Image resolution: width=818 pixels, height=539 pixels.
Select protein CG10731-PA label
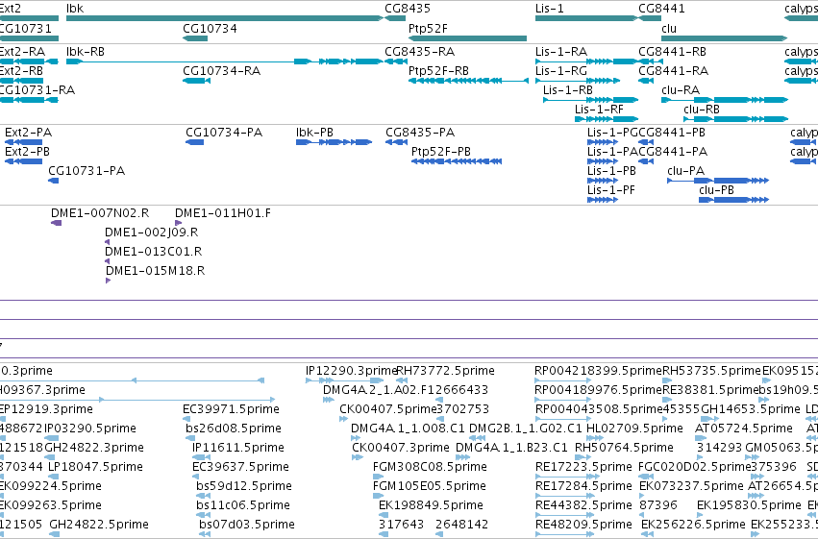pyautogui.click(x=87, y=171)
